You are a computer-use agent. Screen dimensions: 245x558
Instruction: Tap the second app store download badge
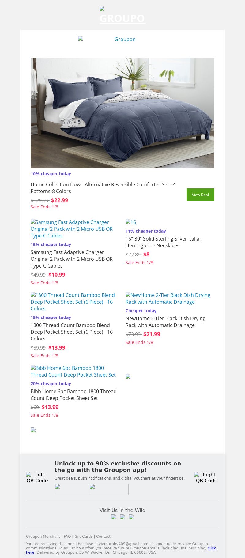coord(109,489)
